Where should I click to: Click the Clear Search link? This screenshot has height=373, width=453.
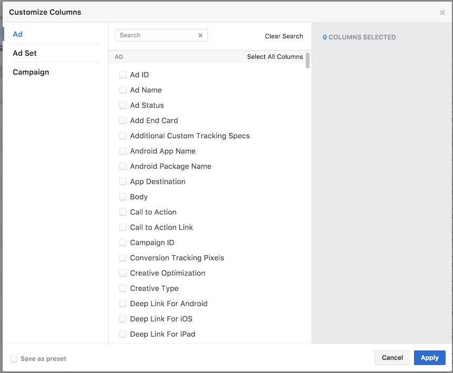pyautogui.click(x=284, y=36)
